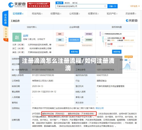This screenshot has width=142, height=130.
Task: Select the 查关系 search tab
Action: (x=75, y=3)
